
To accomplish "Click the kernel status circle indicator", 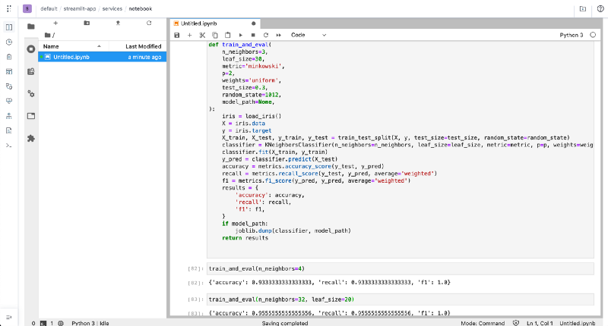I will coord(593,35).
